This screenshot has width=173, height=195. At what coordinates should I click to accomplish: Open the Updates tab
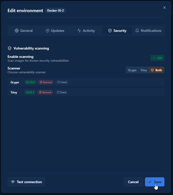(55, 31)
